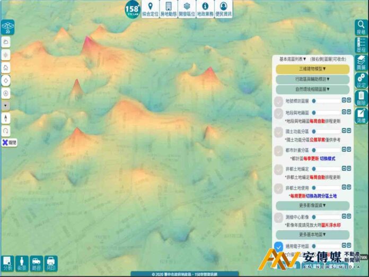Image resolution: width=369 pixels, height=277 pixels.
Task: Adjust the 國土功能分區 opacity slider
Action: click(326, 132)
